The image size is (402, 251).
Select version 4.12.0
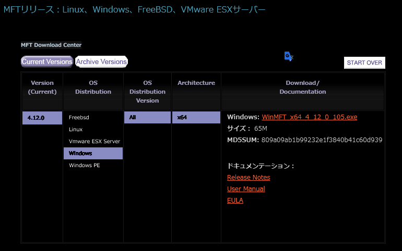(x=42, y=118)
